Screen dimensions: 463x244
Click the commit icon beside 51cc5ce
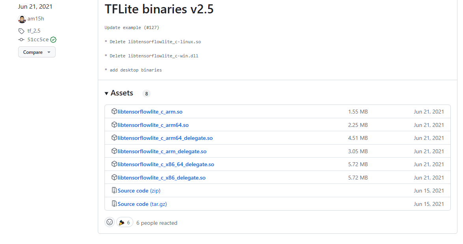click(21, 39)
